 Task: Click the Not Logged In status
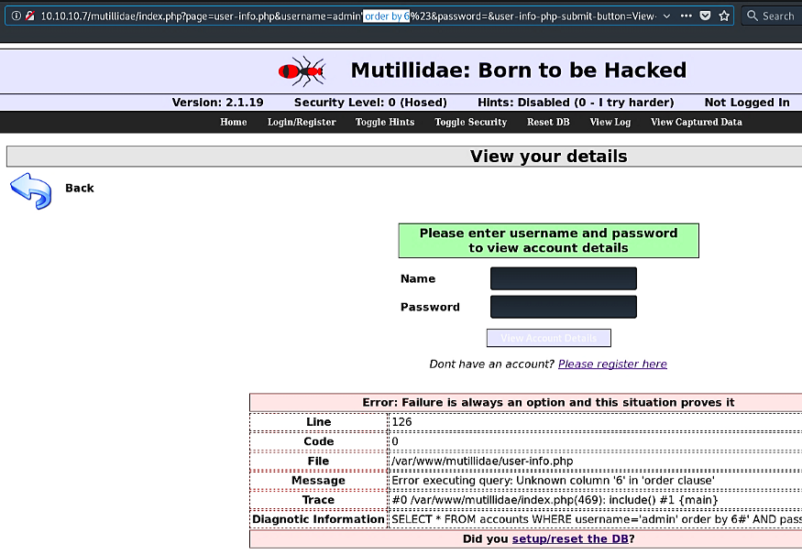pos(747,103)
